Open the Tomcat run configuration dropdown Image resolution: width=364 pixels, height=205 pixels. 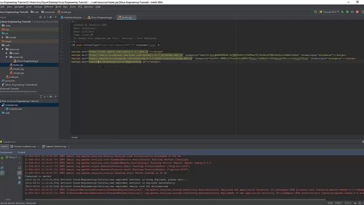[329, 12]
